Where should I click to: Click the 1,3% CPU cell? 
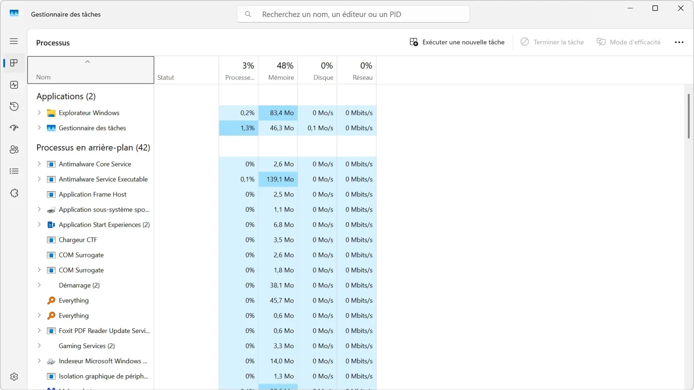tap(239, 128)
